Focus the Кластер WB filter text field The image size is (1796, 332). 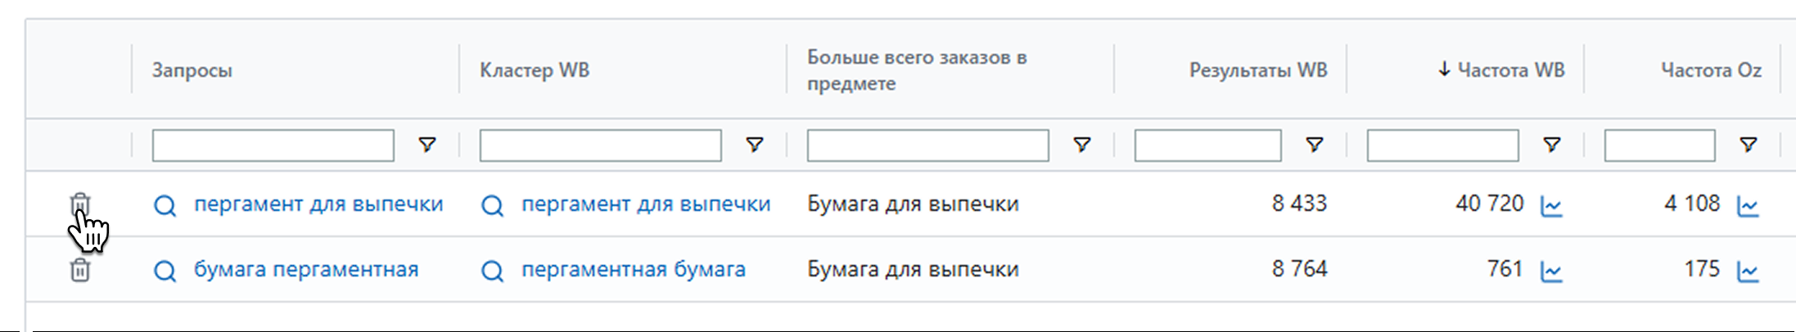600,146
